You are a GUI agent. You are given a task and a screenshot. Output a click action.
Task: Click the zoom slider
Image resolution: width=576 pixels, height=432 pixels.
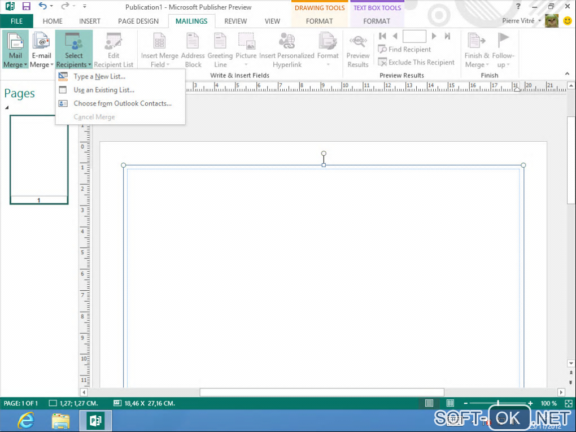(x=498, y=403)
